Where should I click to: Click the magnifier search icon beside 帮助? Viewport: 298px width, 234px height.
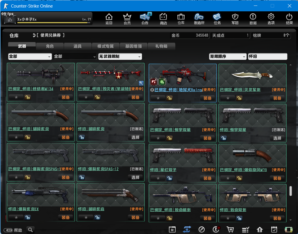(x=31, y=230)
